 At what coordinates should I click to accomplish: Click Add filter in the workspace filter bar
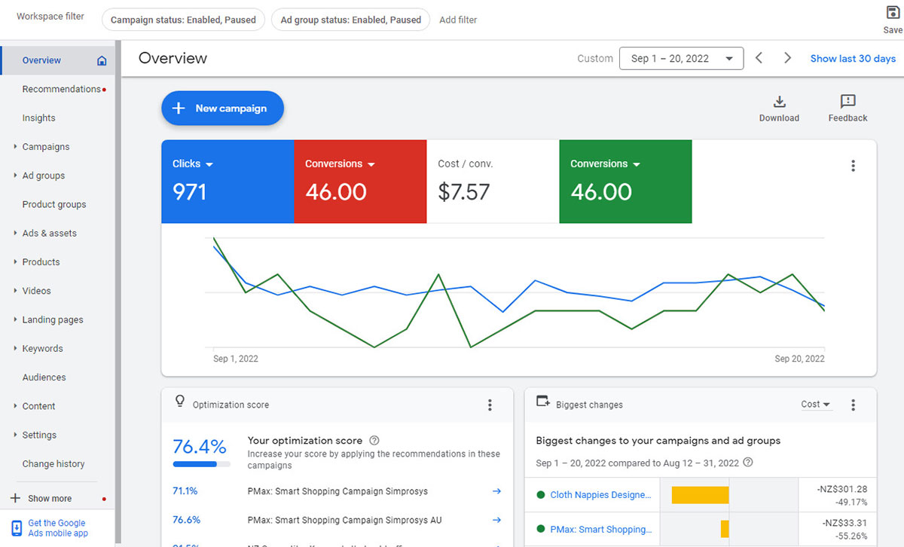point(458,20)
